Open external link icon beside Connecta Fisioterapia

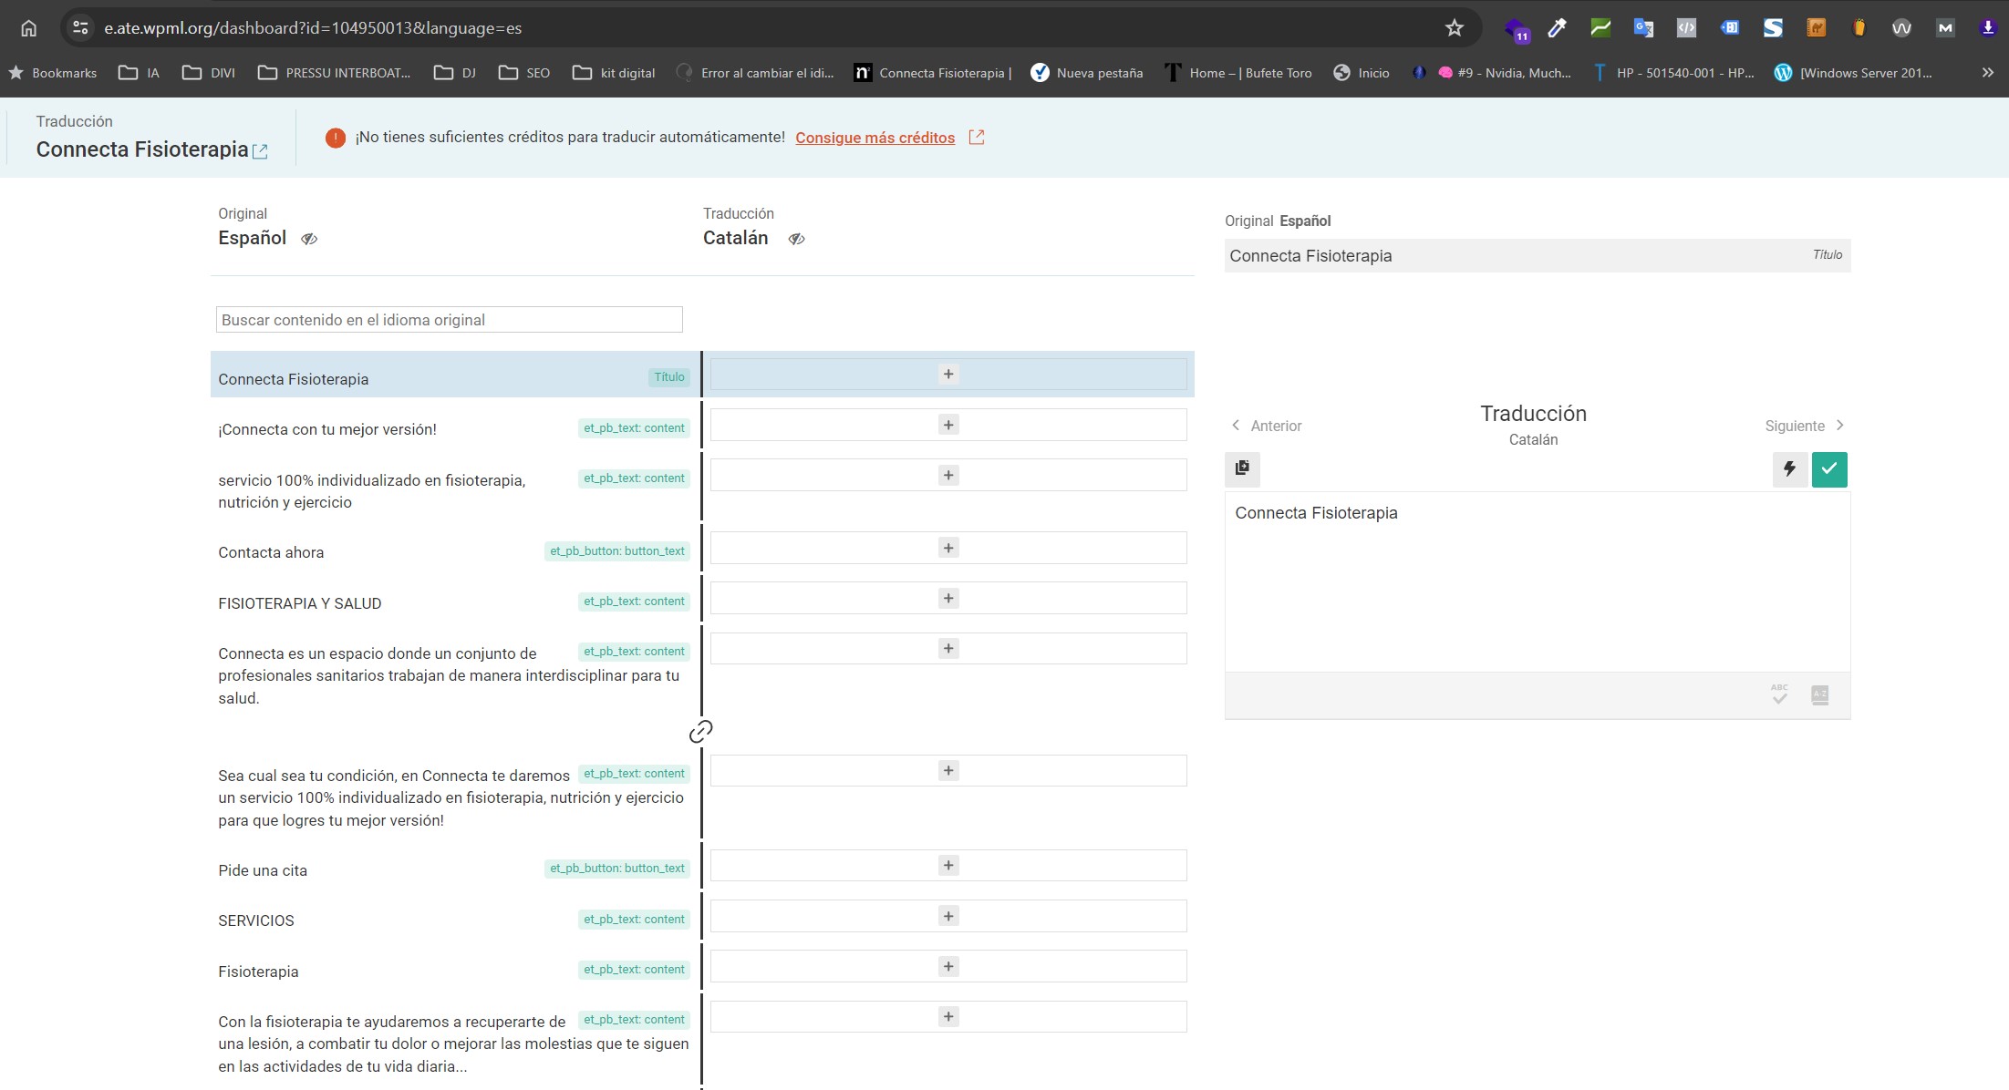(x=260, y=151)
